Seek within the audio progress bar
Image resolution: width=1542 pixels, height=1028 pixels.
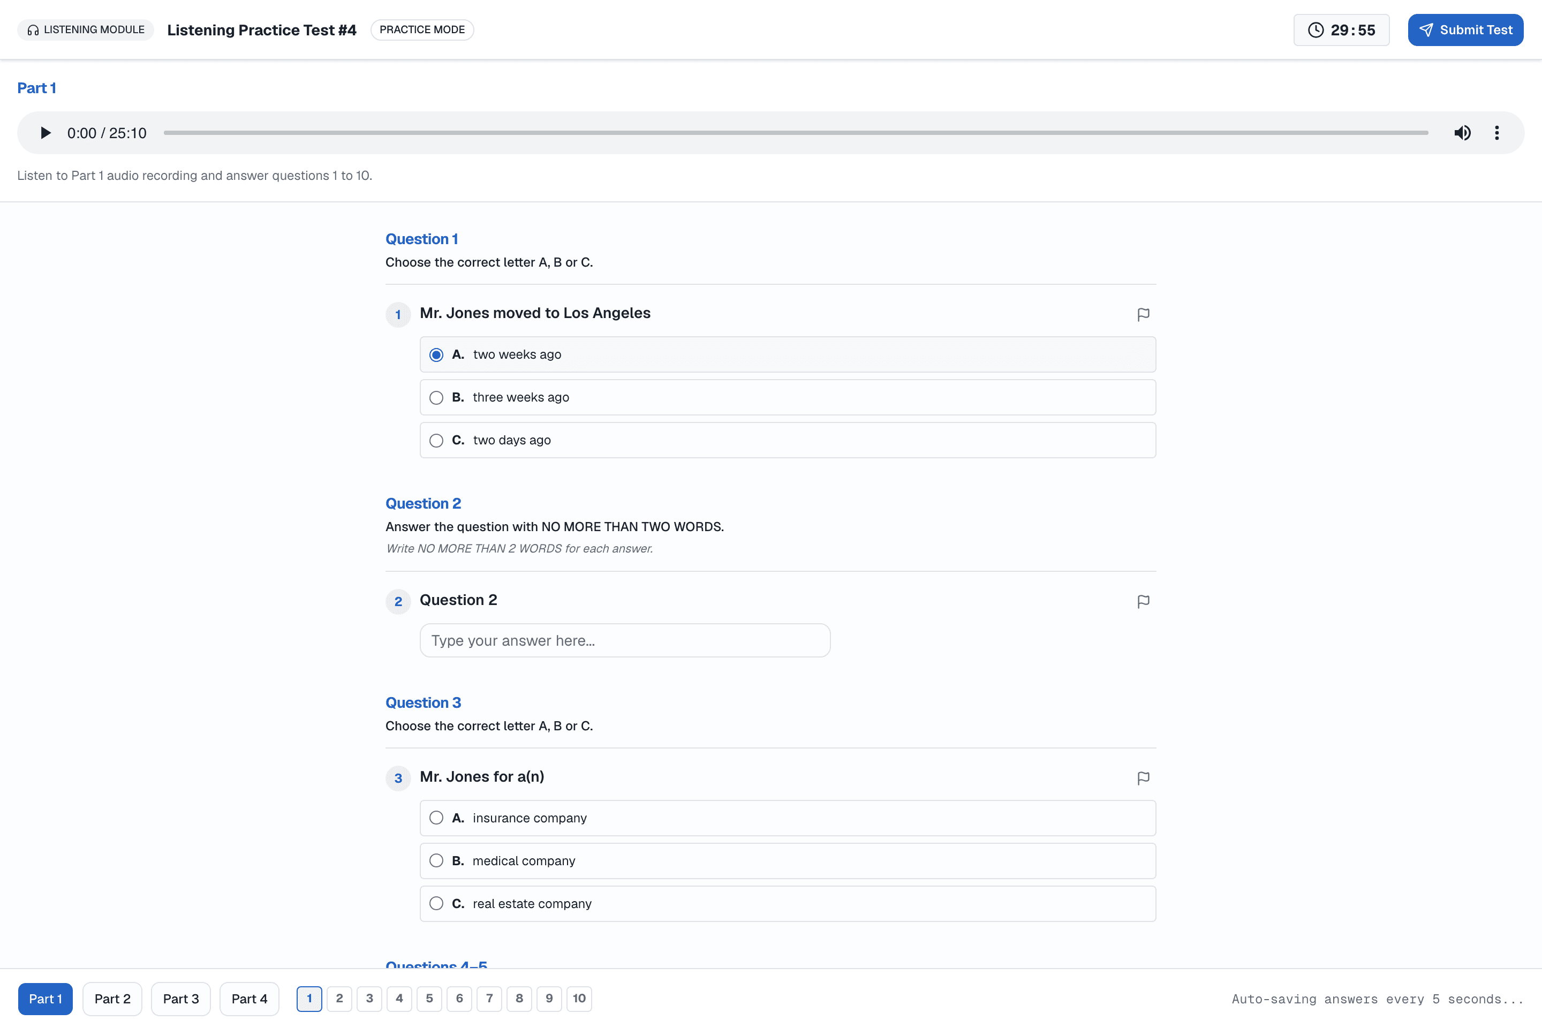(x=795, y=133)
